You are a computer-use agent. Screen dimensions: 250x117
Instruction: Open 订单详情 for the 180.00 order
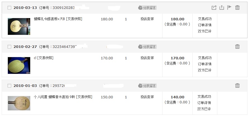pos(205,25)
